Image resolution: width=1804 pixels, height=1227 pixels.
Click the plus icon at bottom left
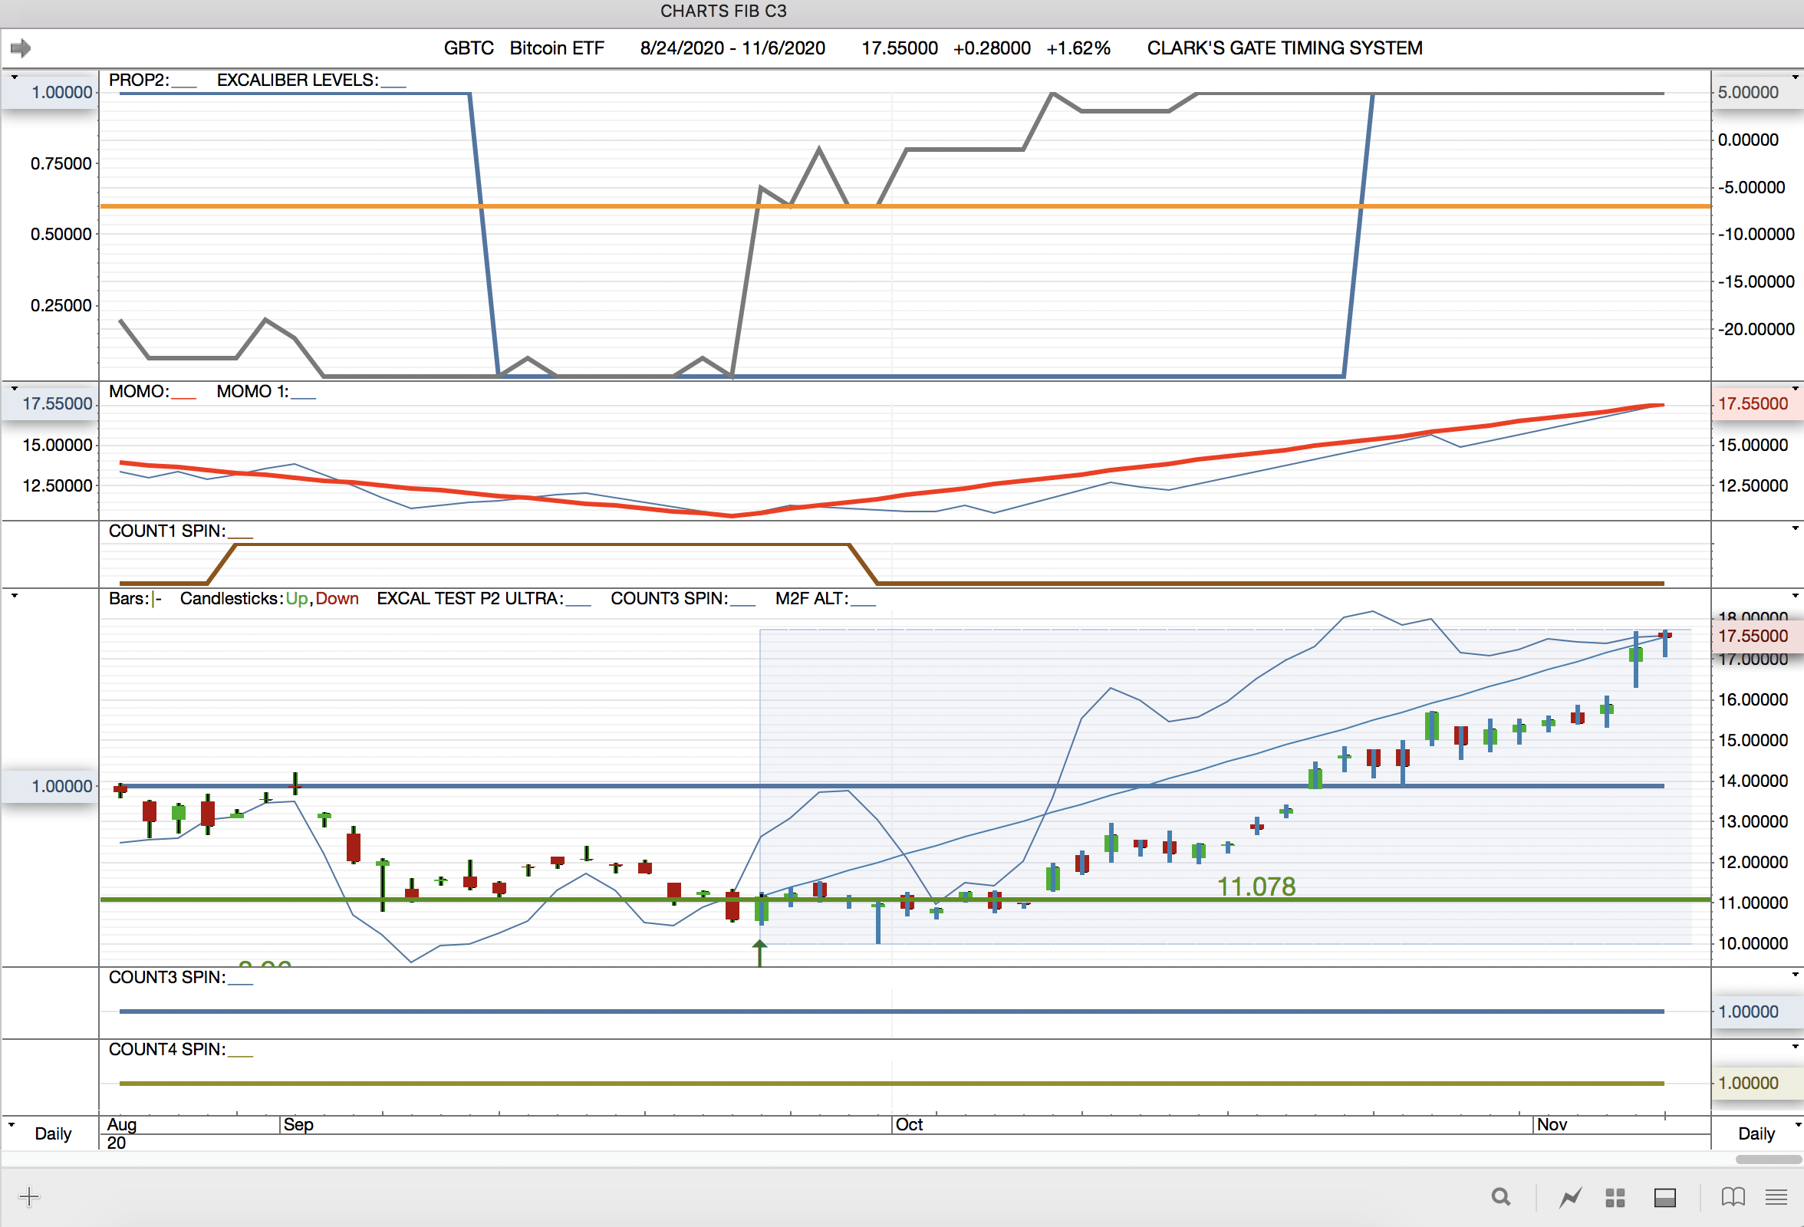click(28, 1196)
